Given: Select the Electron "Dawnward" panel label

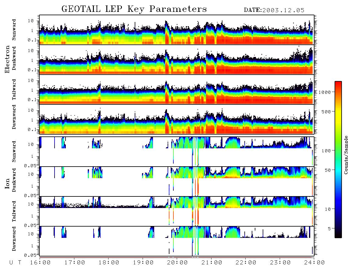Looking at the screenshot, I should [x=14, y=117].
